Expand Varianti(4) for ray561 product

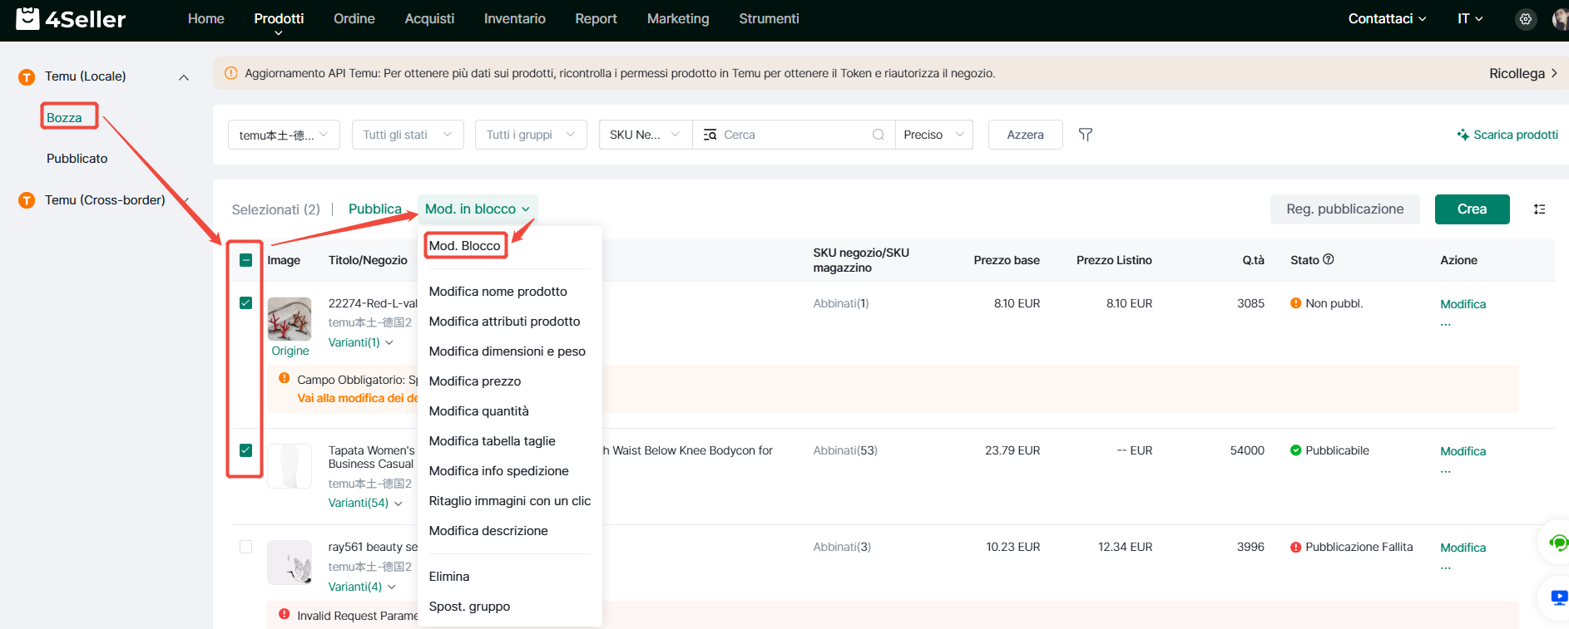pyautogui.click(x=362, y=587)
